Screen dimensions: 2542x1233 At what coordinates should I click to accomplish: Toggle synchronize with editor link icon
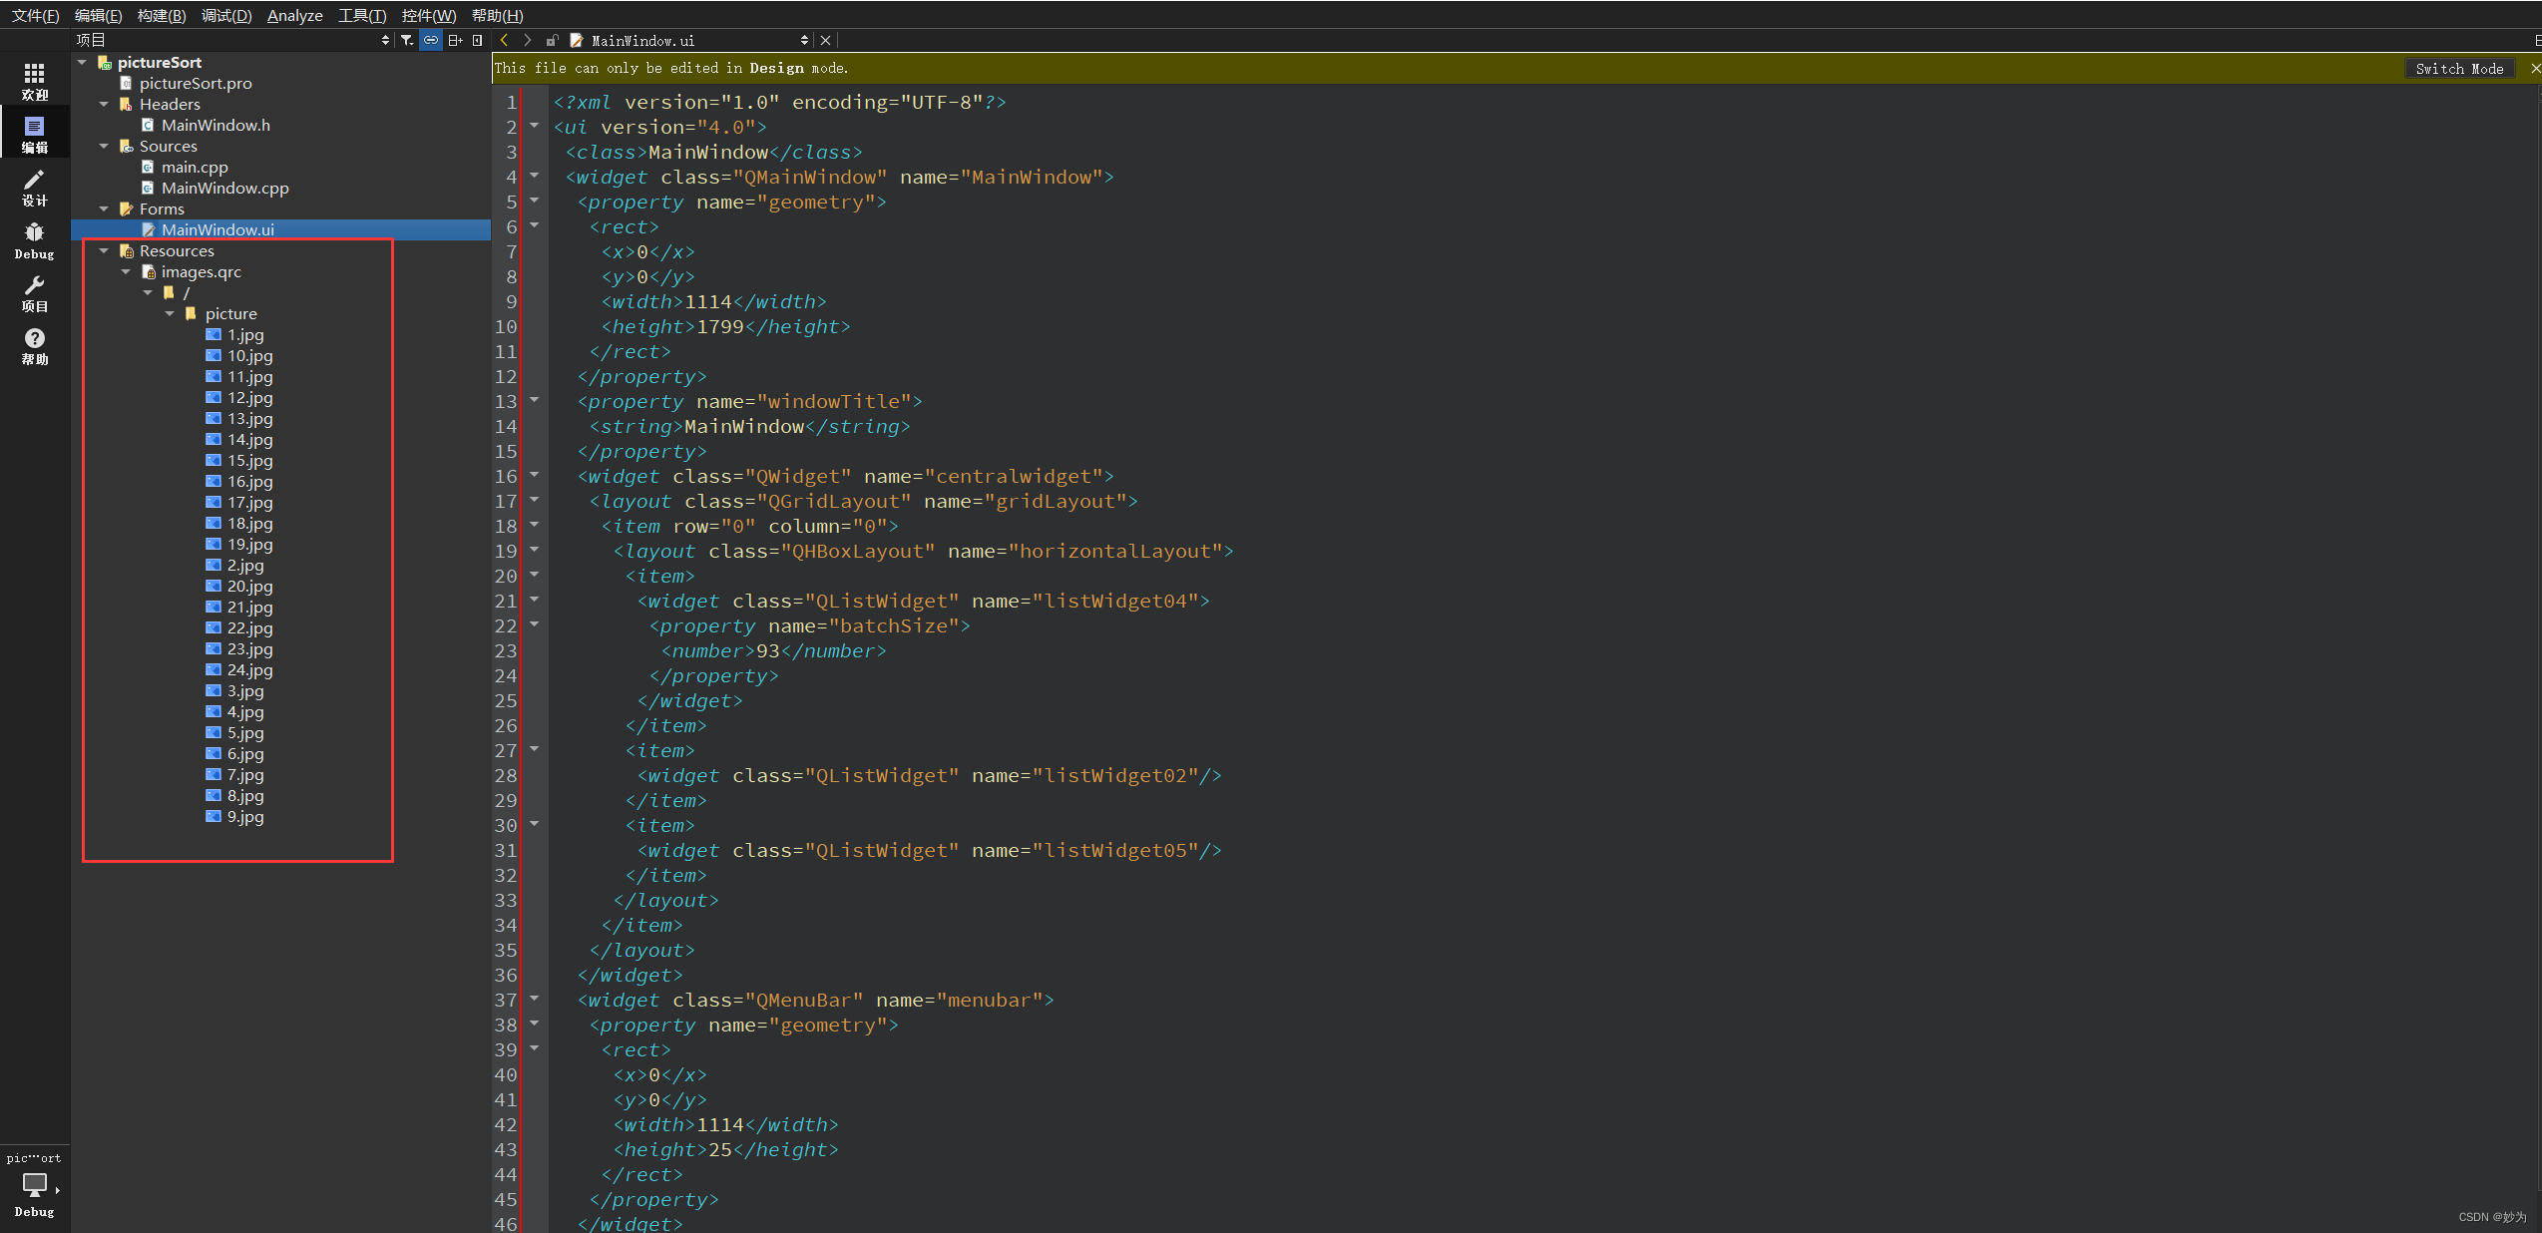tap(430, 40)
